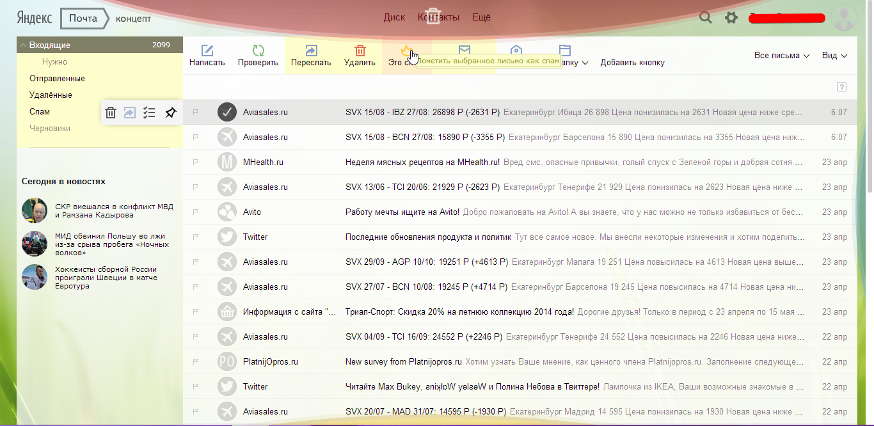Open the search magnifier icon
The width and height of the screenshot is (874, 426).
coord(706,17)
